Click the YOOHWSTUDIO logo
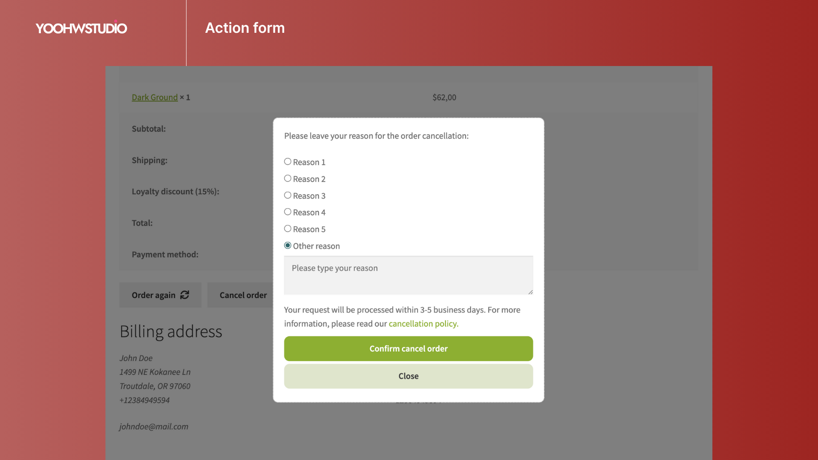This screenshot has width=818, height=460. [81, 28]
